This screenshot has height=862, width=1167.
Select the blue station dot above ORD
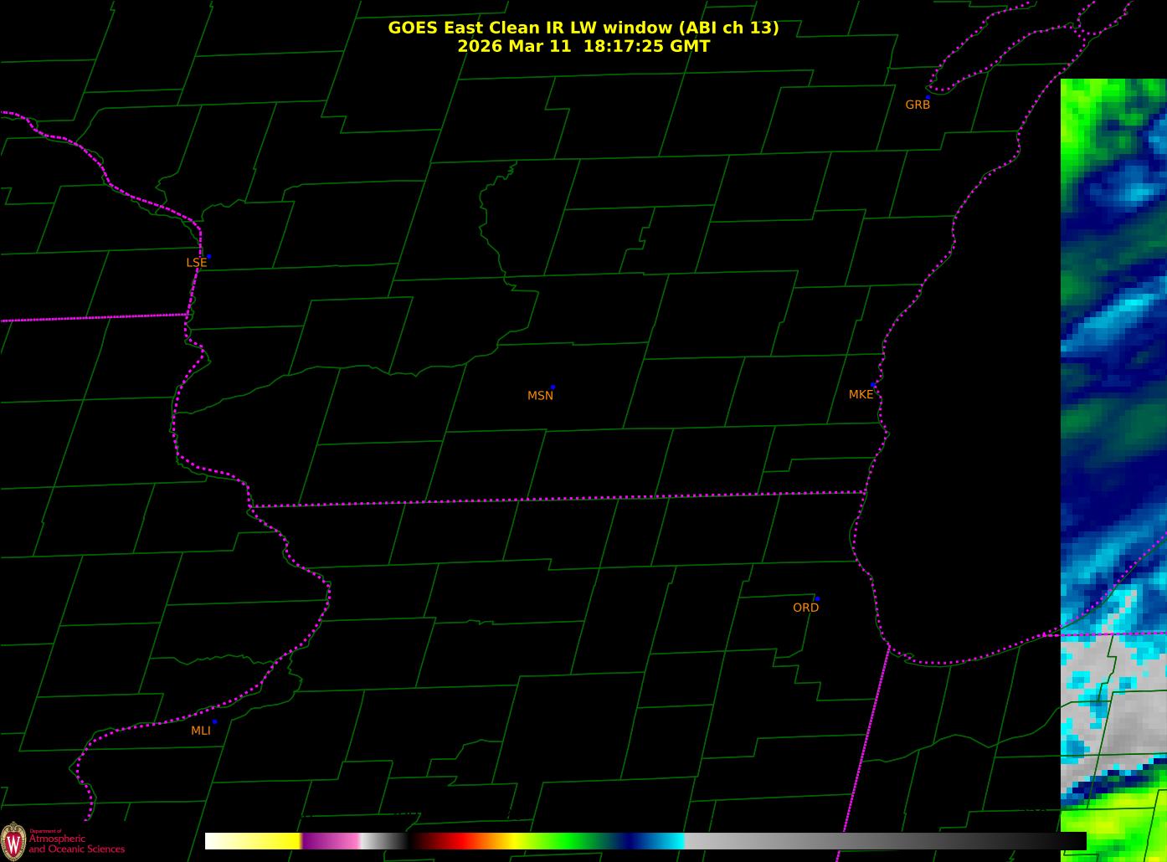click(x=817, y=599)
